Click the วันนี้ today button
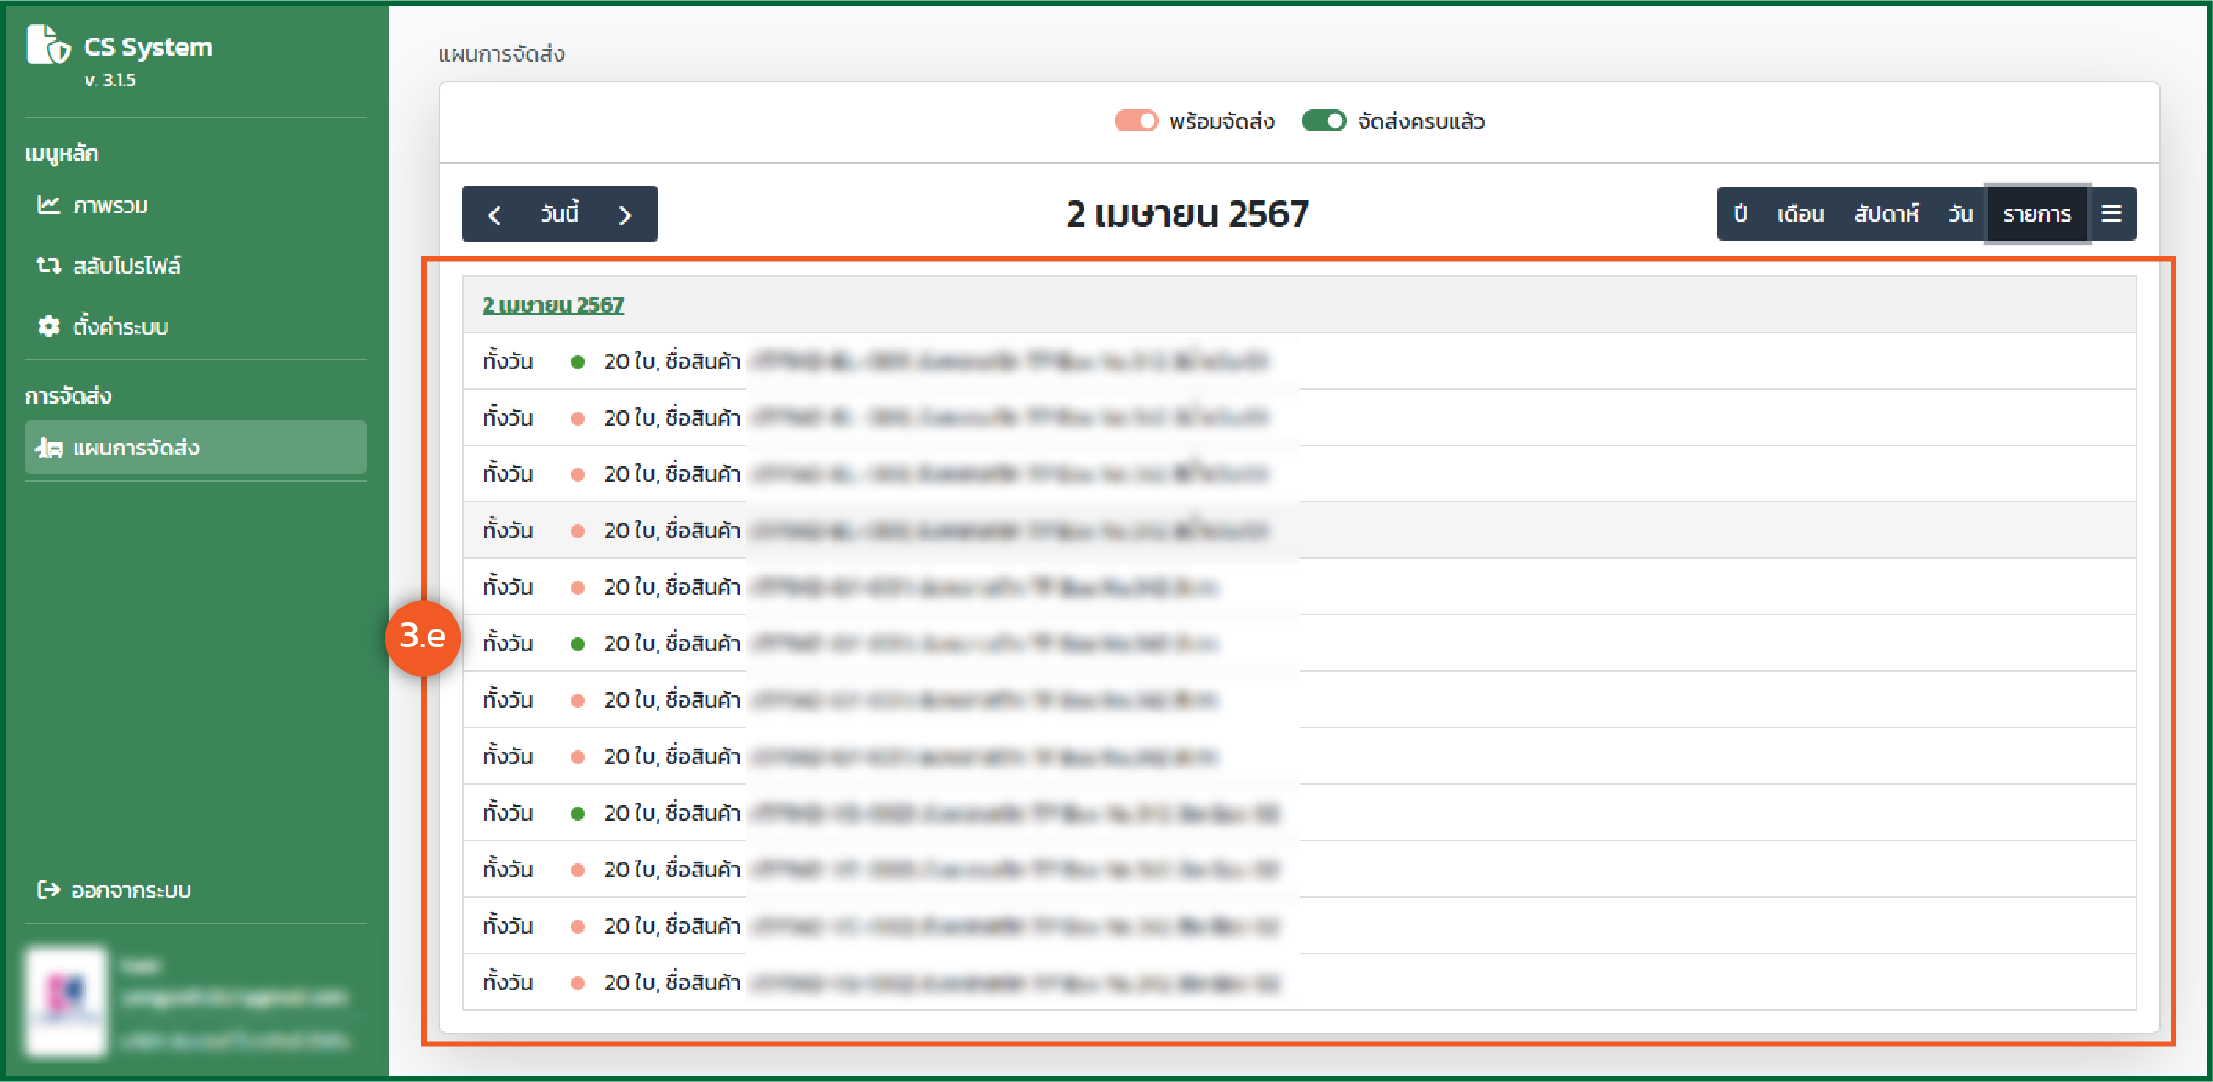Image resolution: width=2213 pixels, height=1082 pixels. pos(559,214)
